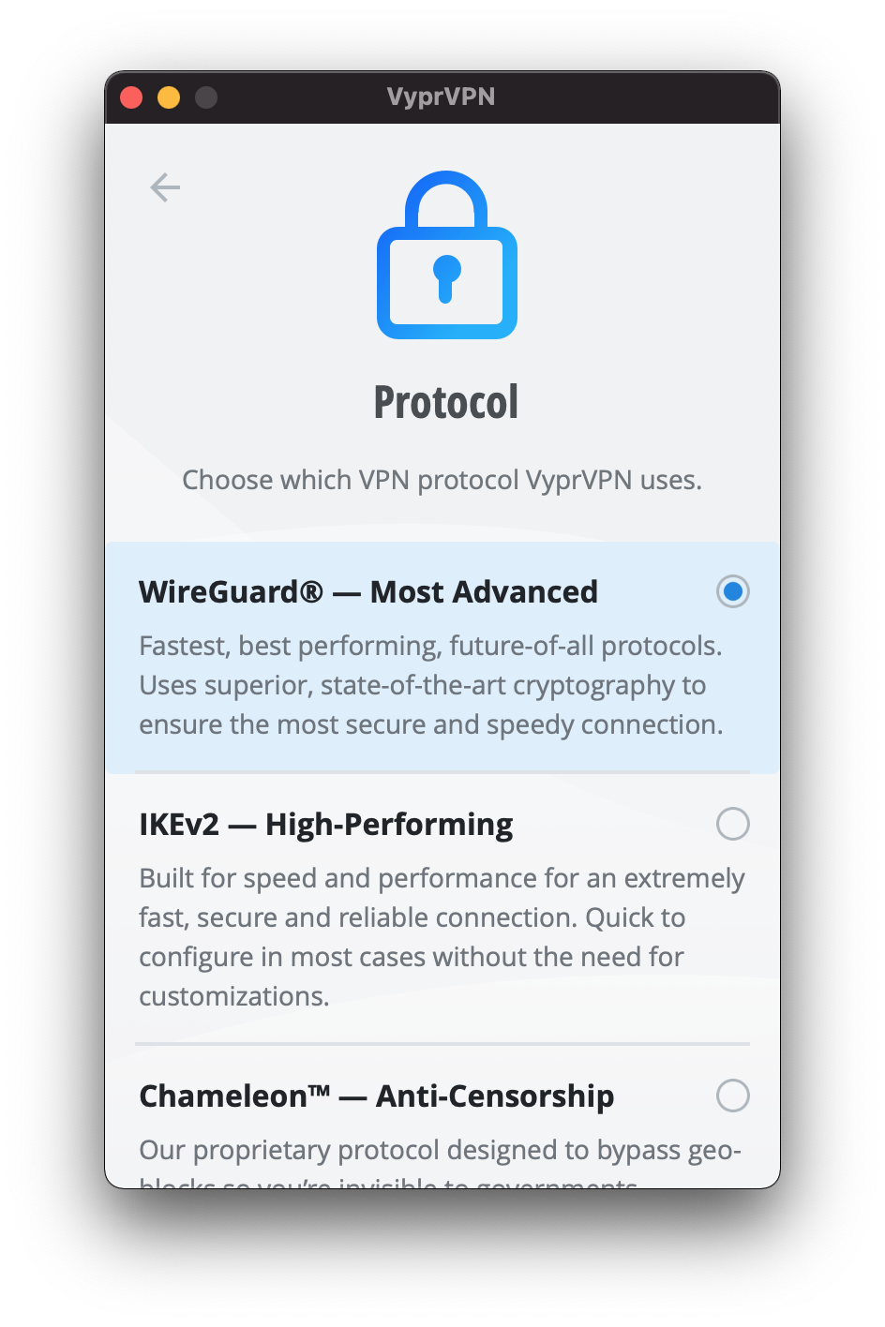Screen dimensions: 885x1327
Task: Click the left-pointing arrow near the top
Action: pos(165,187)
